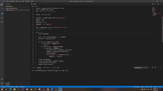Click the synchronize changes status icon
Viewport: 163px width, 91px height.
click(x=8, y=87)
